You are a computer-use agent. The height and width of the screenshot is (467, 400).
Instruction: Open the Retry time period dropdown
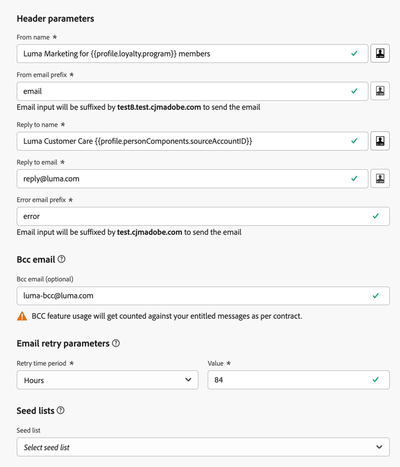coord(107,379)
